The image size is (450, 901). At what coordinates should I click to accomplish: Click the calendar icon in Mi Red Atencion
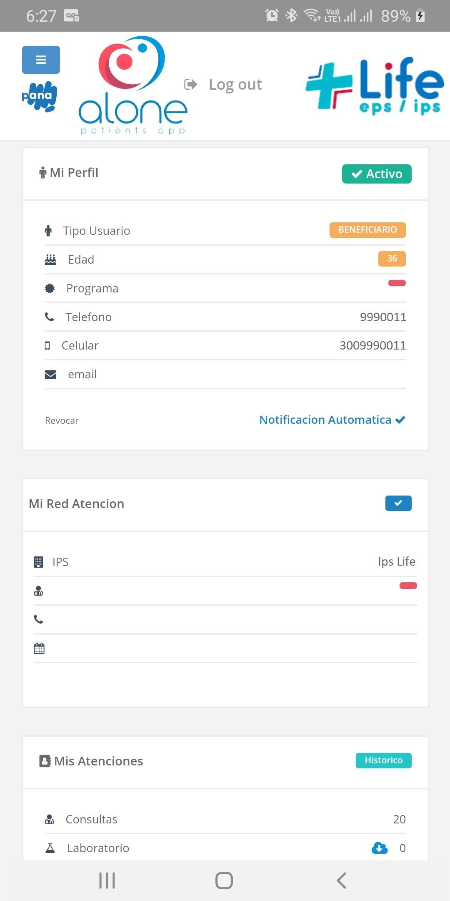pos(39,648)
